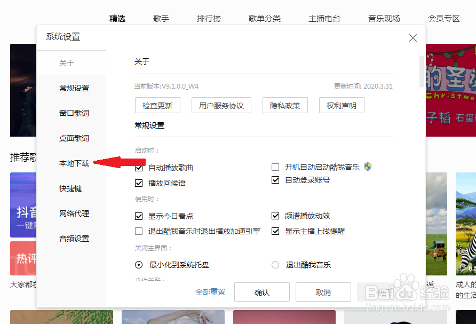Toggle 自动登录账号 checkbox
476x324 pixels.
click(275, 180)
